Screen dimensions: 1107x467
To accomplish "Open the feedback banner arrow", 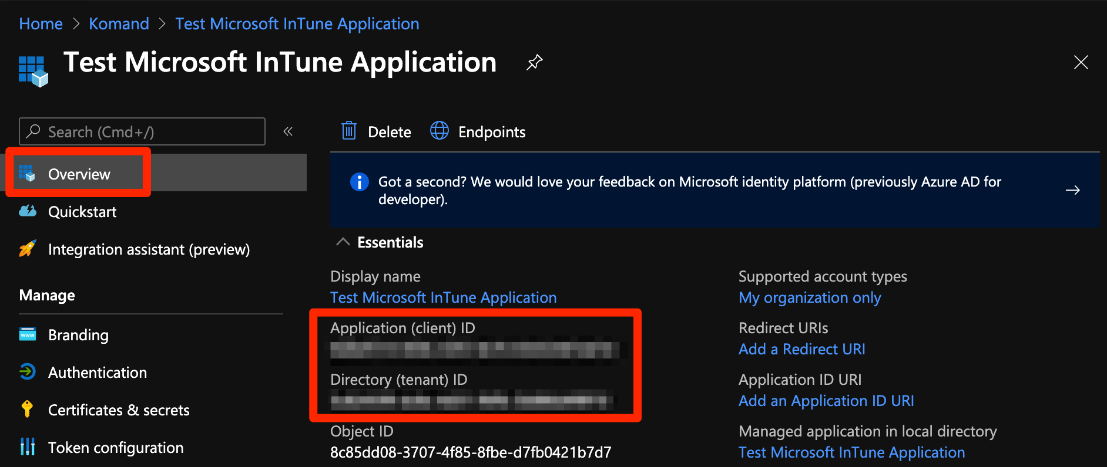I will click(1072, 190).
